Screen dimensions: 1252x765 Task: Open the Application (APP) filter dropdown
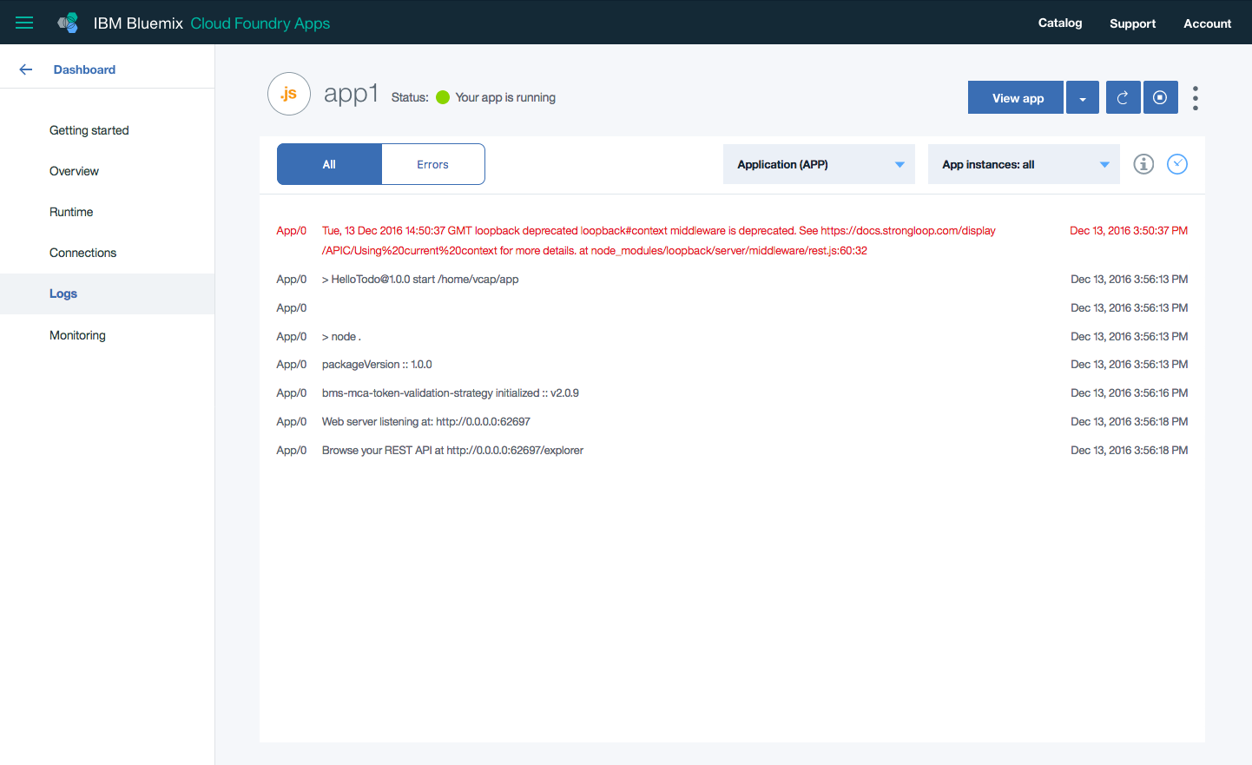point(819,164)
